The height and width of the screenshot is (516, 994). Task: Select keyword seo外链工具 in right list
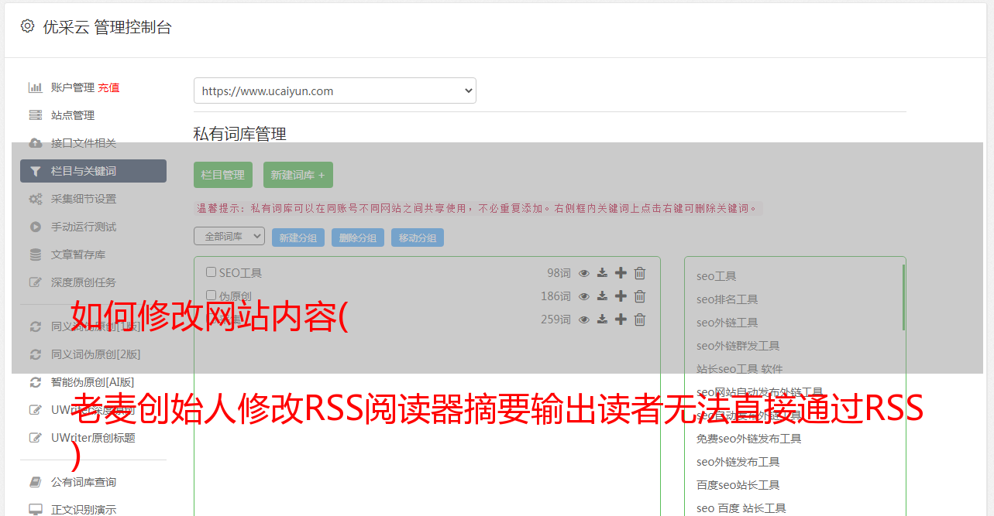tap(727, 323)
